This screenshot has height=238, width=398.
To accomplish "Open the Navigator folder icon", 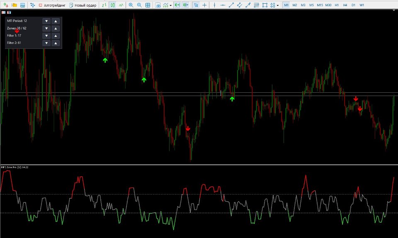I will 14,5.
